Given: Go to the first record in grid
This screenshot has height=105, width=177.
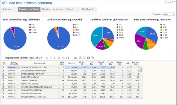Looking at the screenshot, I should (x=46, y=58).
